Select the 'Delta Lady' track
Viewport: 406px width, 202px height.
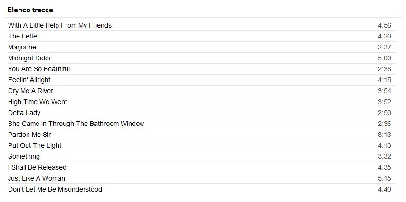point(24,113)
